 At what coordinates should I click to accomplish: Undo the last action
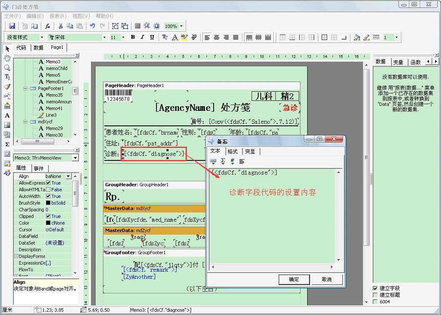pos(93,26)
